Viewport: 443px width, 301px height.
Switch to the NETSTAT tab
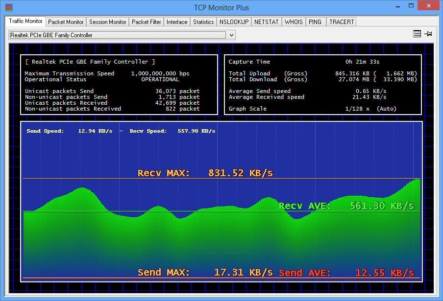[266, 22]
